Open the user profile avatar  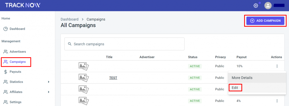click(268, 6)
